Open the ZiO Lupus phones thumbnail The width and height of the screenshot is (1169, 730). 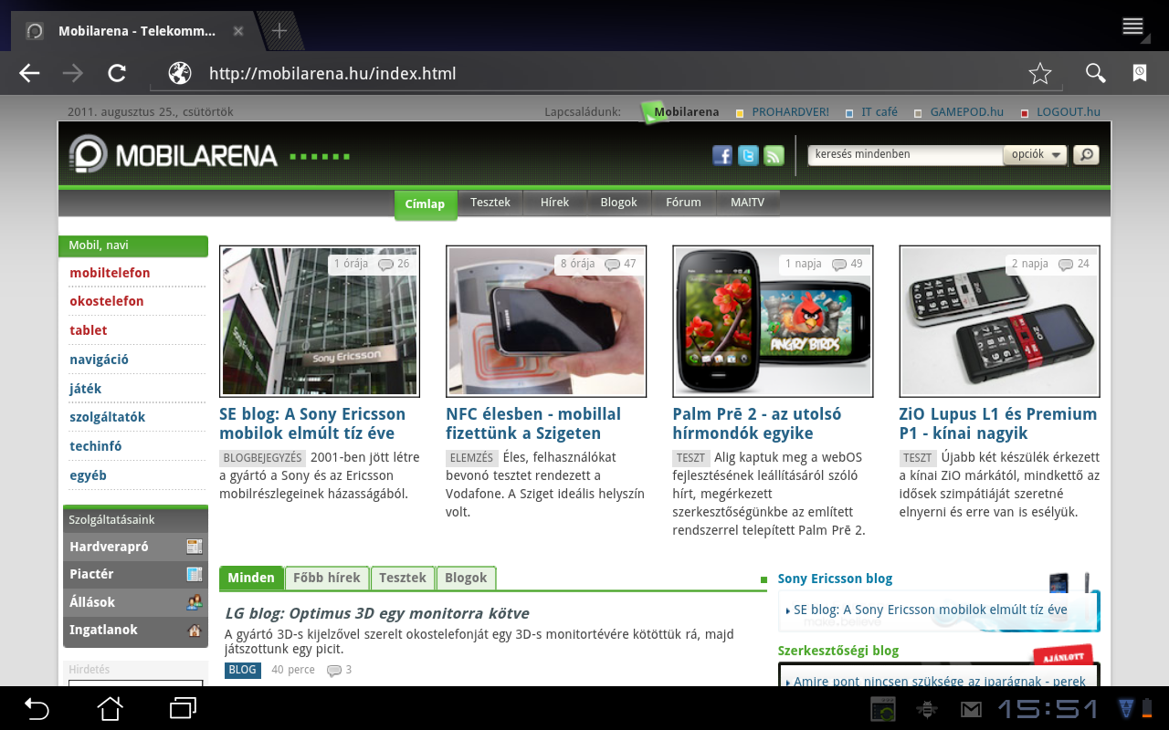[x=999, y=321]
